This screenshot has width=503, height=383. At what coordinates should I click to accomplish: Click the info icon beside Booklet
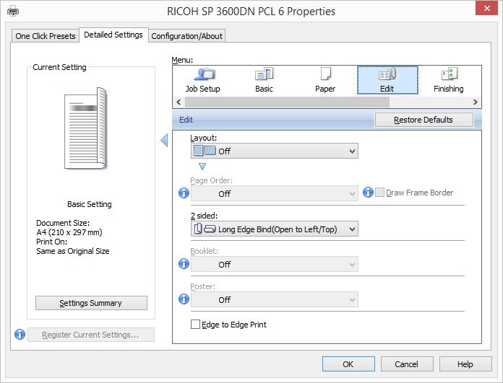click(x=184, y=264)
